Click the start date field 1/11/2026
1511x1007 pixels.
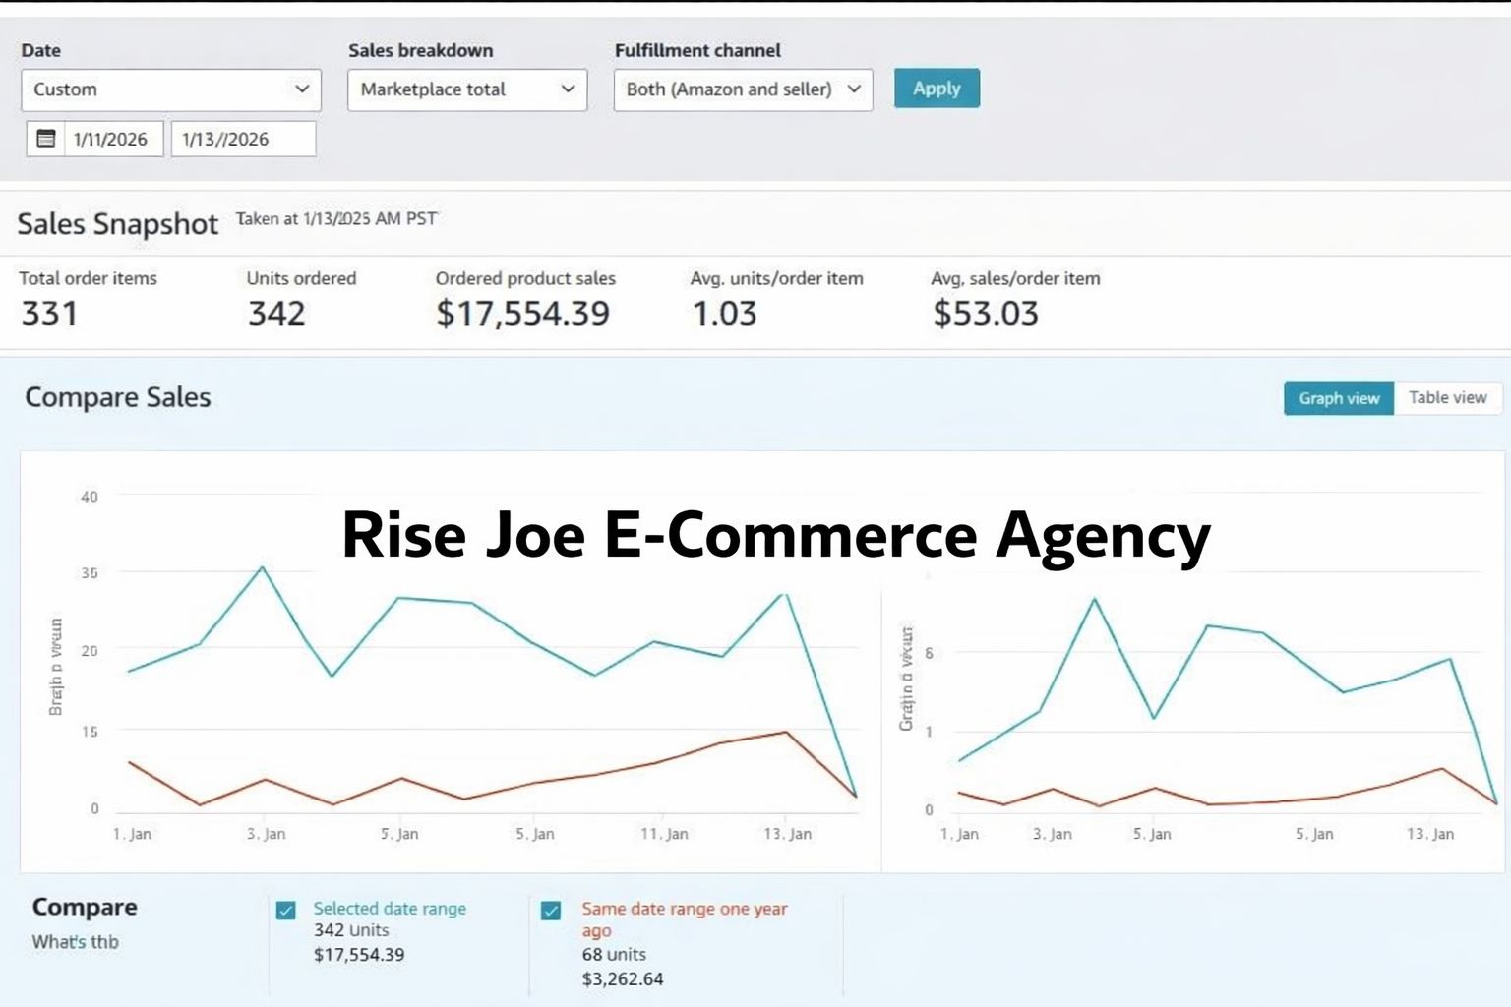(111, 138)
